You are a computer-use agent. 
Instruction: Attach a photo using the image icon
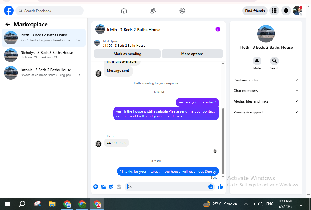pyautogui.click(x=104, y=187)
